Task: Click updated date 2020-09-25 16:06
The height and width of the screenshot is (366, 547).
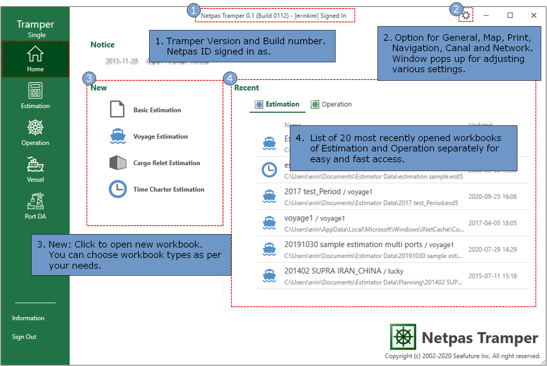Action: click(492, 196)
